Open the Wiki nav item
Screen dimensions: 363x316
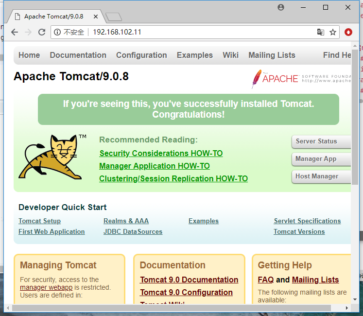coord(230,55)
